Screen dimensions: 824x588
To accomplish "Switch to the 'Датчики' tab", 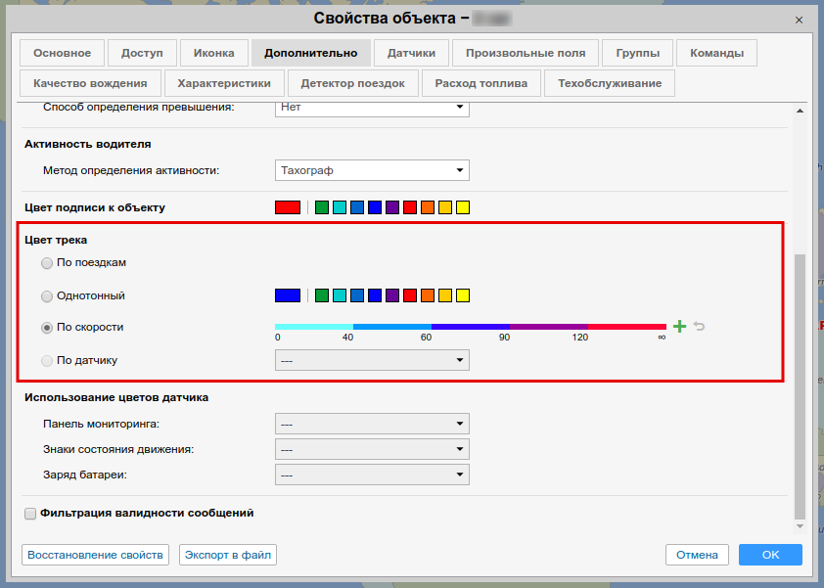I will point(411,53).
